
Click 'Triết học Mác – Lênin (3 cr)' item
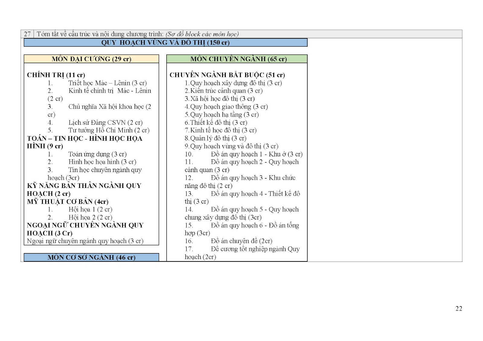click(107, 83)
